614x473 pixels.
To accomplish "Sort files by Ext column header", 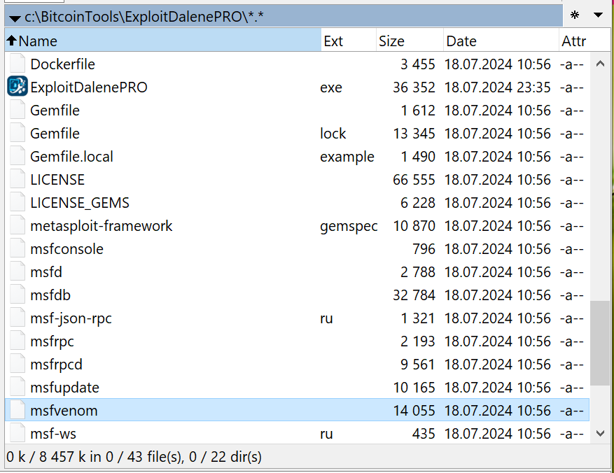I will tap(349, 41).
